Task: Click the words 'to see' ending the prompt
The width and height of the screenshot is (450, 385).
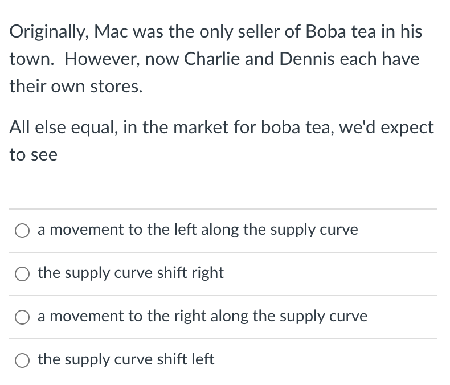Action: 34,155
